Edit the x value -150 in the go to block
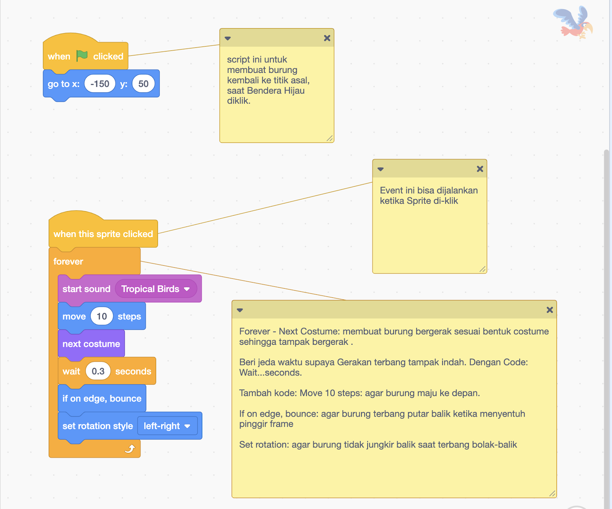Screen dimensions: 612x509 (100, 84)
